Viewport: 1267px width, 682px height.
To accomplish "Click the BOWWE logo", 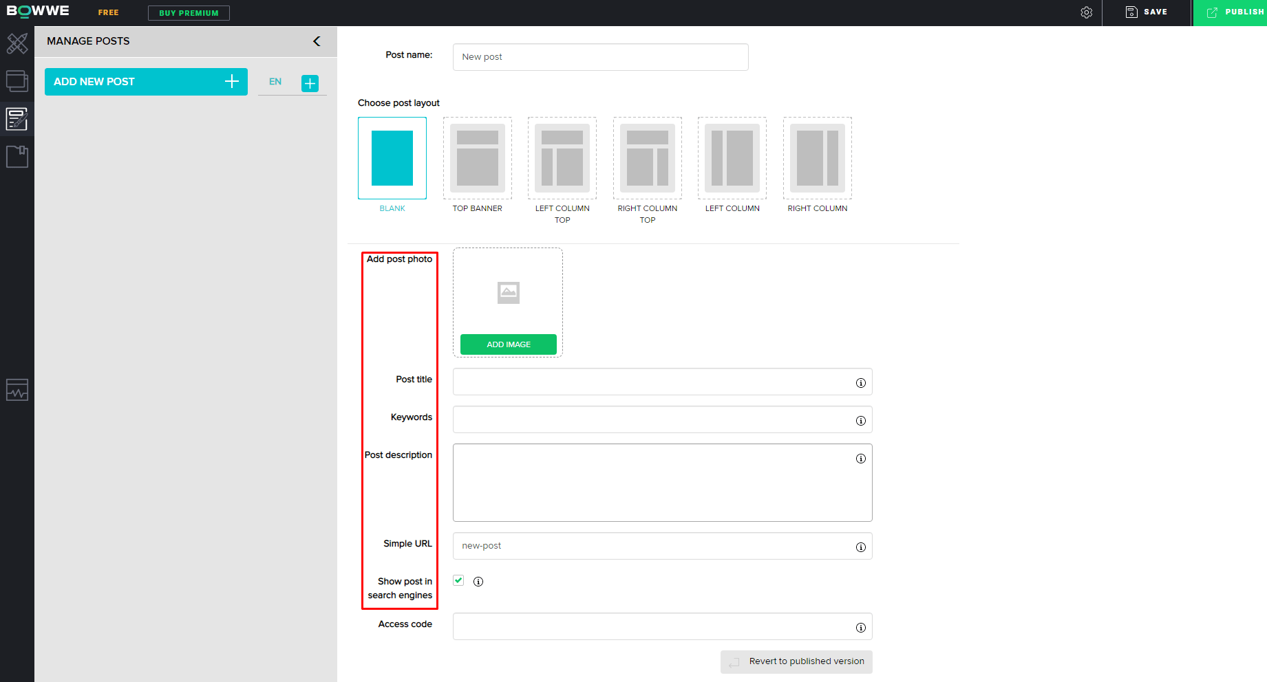I will coord(38,11).
